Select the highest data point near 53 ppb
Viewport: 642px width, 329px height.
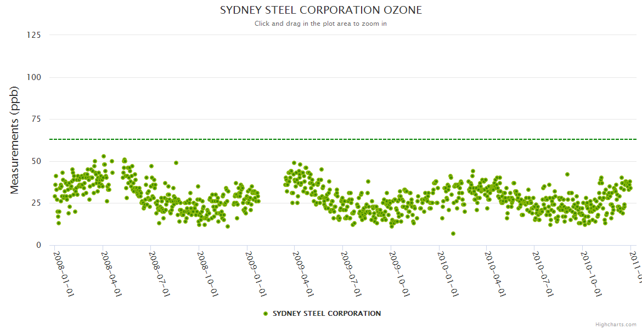click(x=104, y=156)
